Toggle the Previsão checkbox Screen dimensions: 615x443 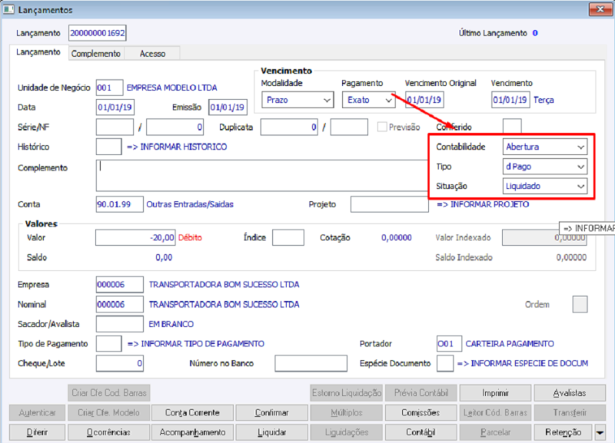pos(381,127)
